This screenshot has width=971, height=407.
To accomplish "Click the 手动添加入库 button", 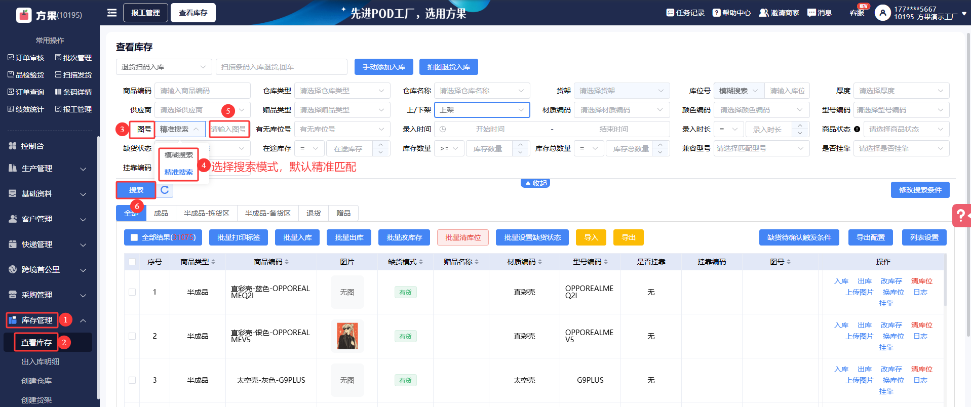I will click(x=383, y=67).
